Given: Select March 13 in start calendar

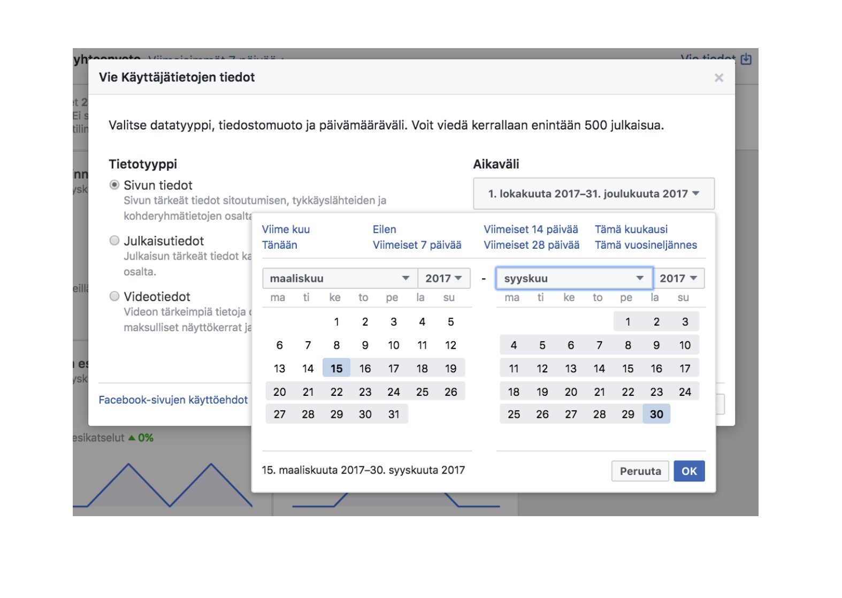Looking at the screenshot, I should pos(279,369).
